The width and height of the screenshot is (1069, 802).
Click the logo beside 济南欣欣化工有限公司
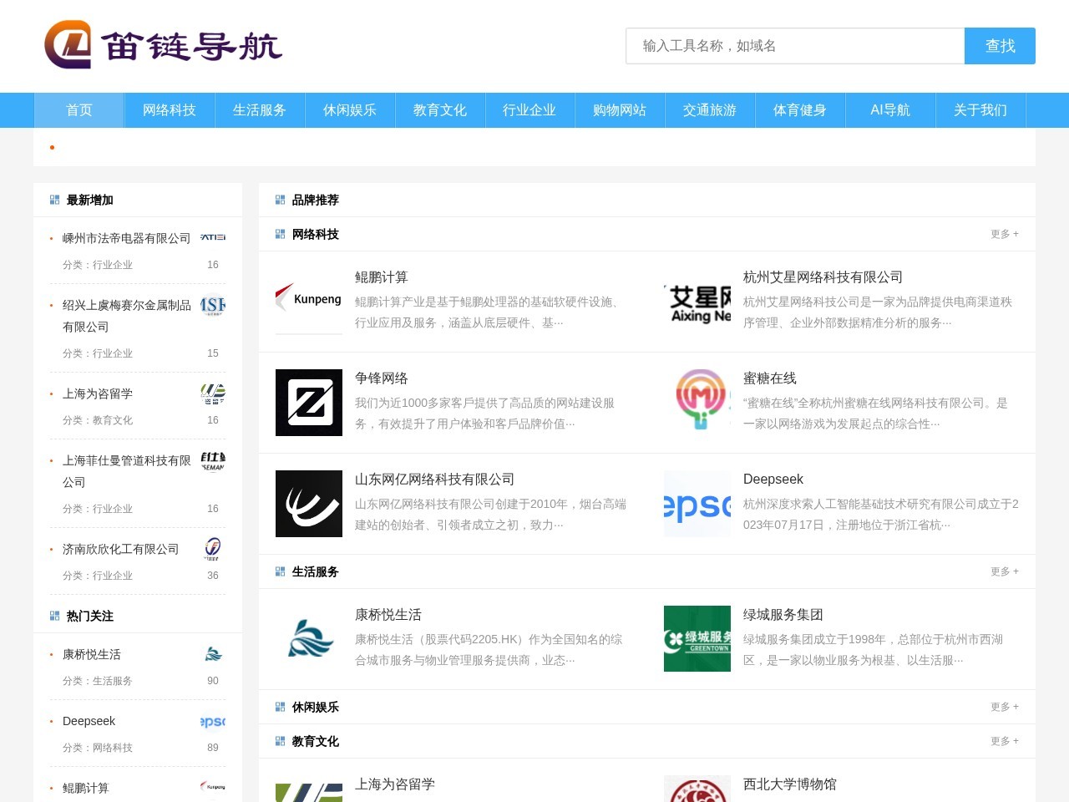tap(213, 549)
